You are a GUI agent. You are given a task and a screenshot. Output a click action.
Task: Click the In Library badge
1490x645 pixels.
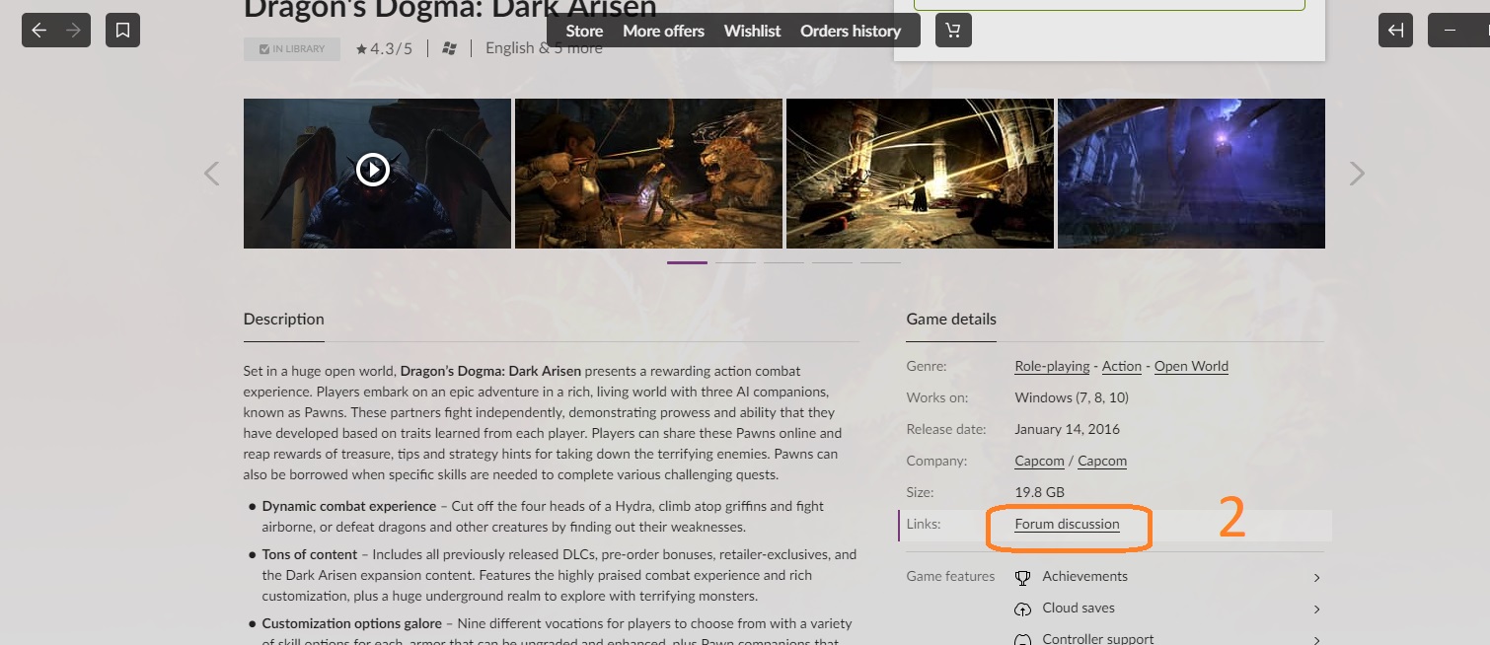tap(292, 49)
